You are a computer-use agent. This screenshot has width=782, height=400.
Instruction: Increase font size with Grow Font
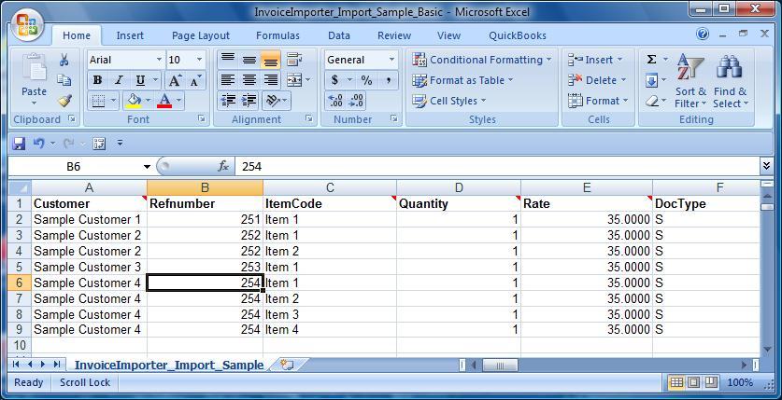[x=174, y=80]
